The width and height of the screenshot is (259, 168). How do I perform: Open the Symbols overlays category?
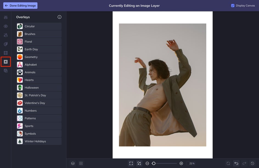39,134
